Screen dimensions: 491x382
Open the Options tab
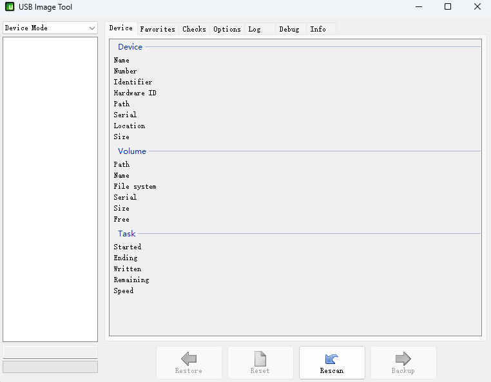tap(227, 29)
